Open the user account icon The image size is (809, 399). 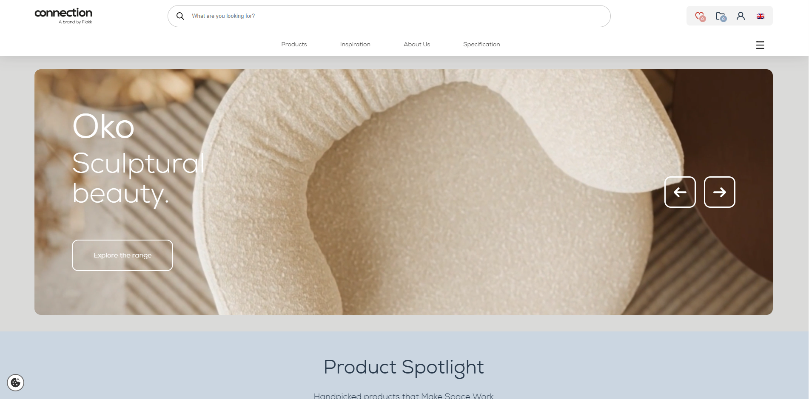click(741, 16)
